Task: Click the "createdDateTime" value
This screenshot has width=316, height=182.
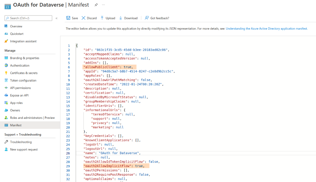Action: coord(141,84)
